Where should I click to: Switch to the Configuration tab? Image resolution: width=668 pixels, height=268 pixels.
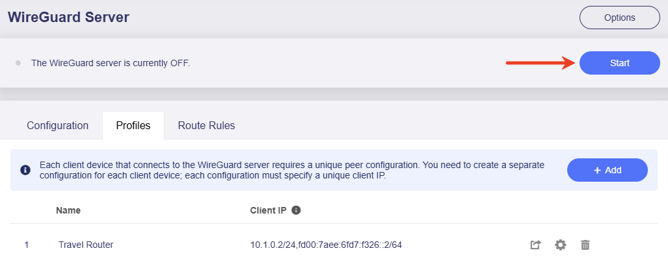click(x=57, y=126)
